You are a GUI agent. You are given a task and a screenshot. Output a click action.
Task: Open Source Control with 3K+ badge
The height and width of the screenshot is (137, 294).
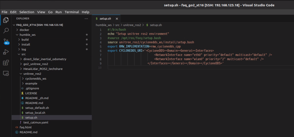tap(6, 41)
